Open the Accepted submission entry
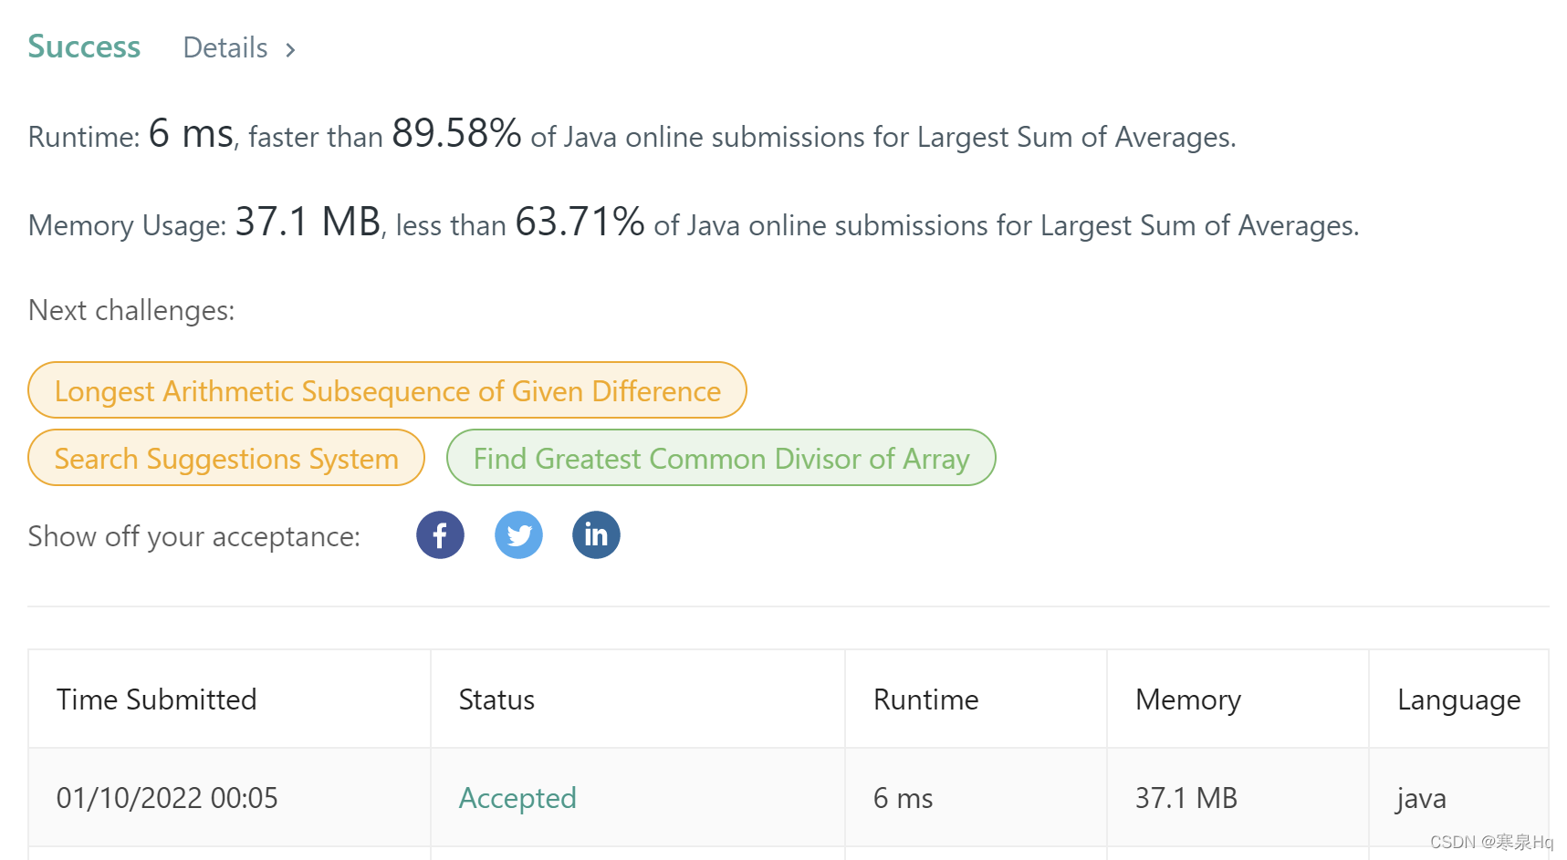This screenshot has height=860, width=1567. coord(517,797)
